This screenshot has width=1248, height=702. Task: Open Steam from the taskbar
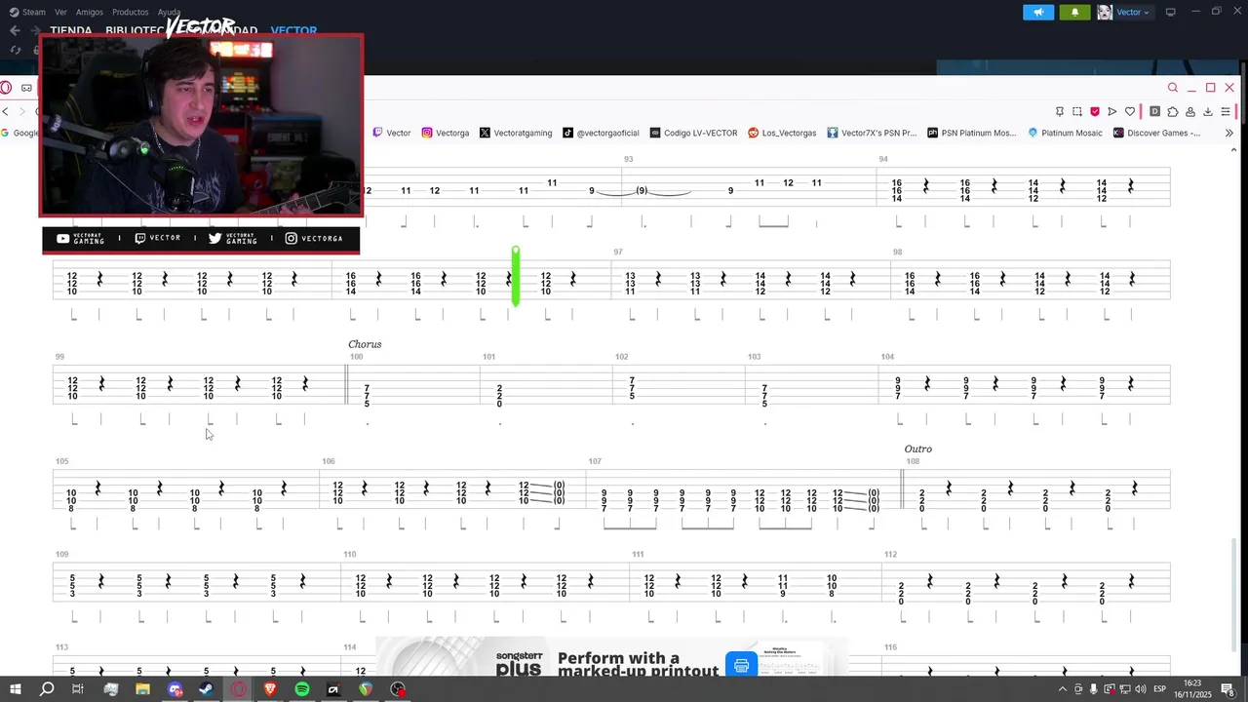[206, 689]
